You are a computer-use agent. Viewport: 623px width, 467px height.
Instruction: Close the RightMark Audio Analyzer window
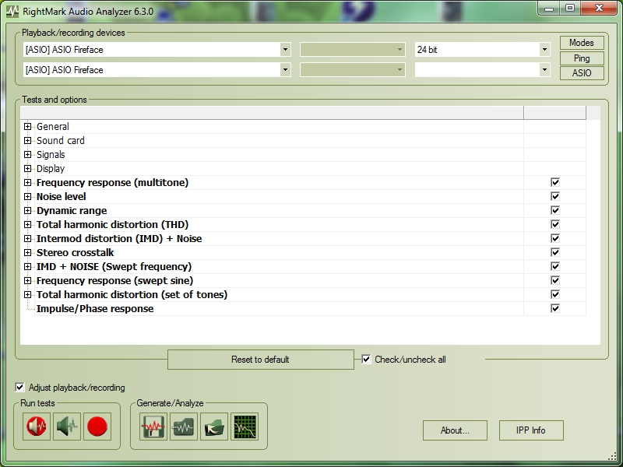click(x=599, y=9)
